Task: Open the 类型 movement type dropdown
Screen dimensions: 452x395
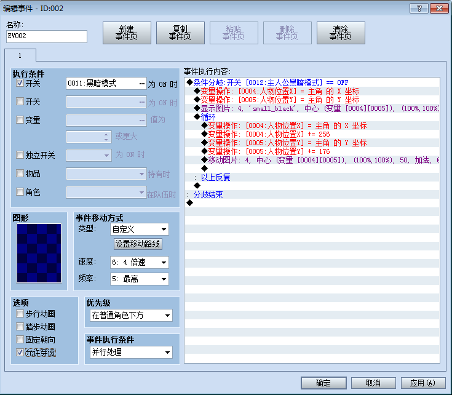Action: pos(140,229)
